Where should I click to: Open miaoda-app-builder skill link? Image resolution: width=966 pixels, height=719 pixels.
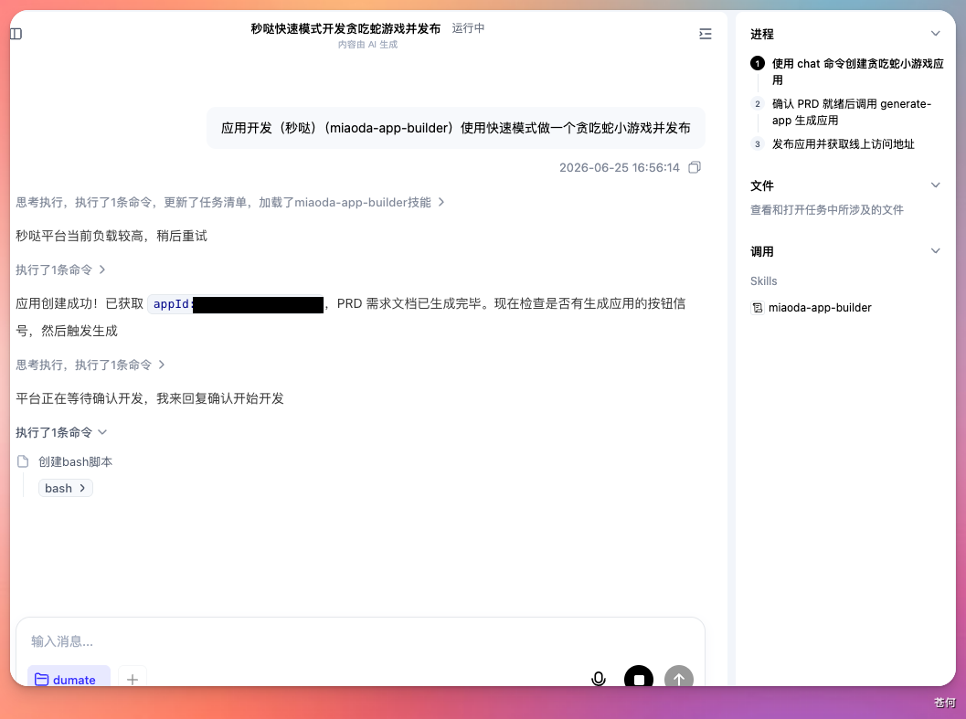pyautogui.click(x=820, y=308)
